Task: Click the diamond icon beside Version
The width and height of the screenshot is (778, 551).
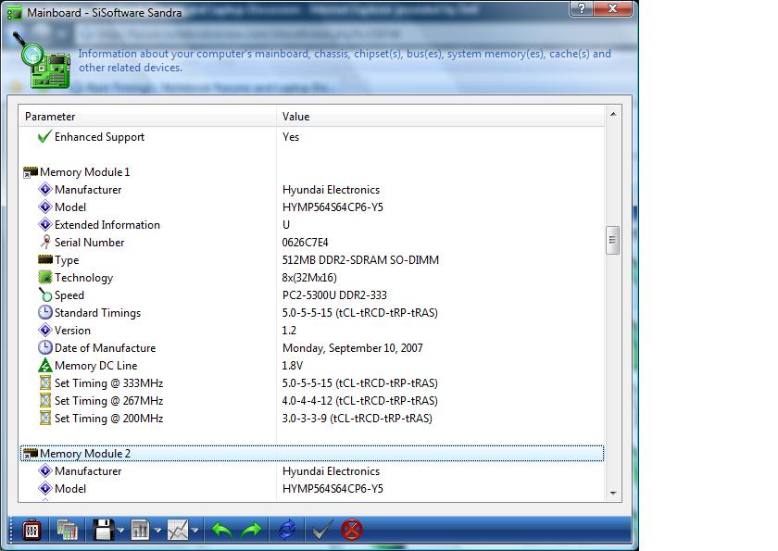Action: click(x=45, y=330)
